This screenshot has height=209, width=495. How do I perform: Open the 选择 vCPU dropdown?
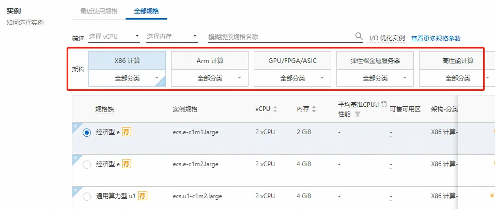click(x=114, y=37)
